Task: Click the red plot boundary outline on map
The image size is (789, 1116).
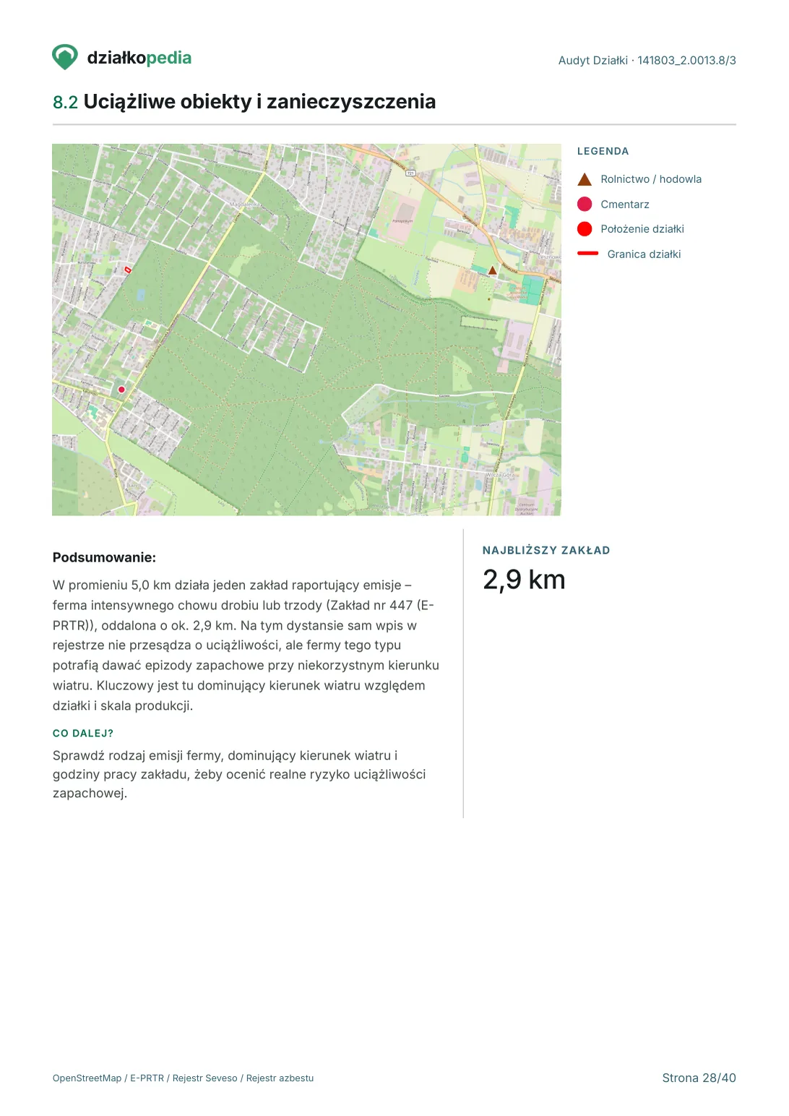Action: tap(128, 270)
